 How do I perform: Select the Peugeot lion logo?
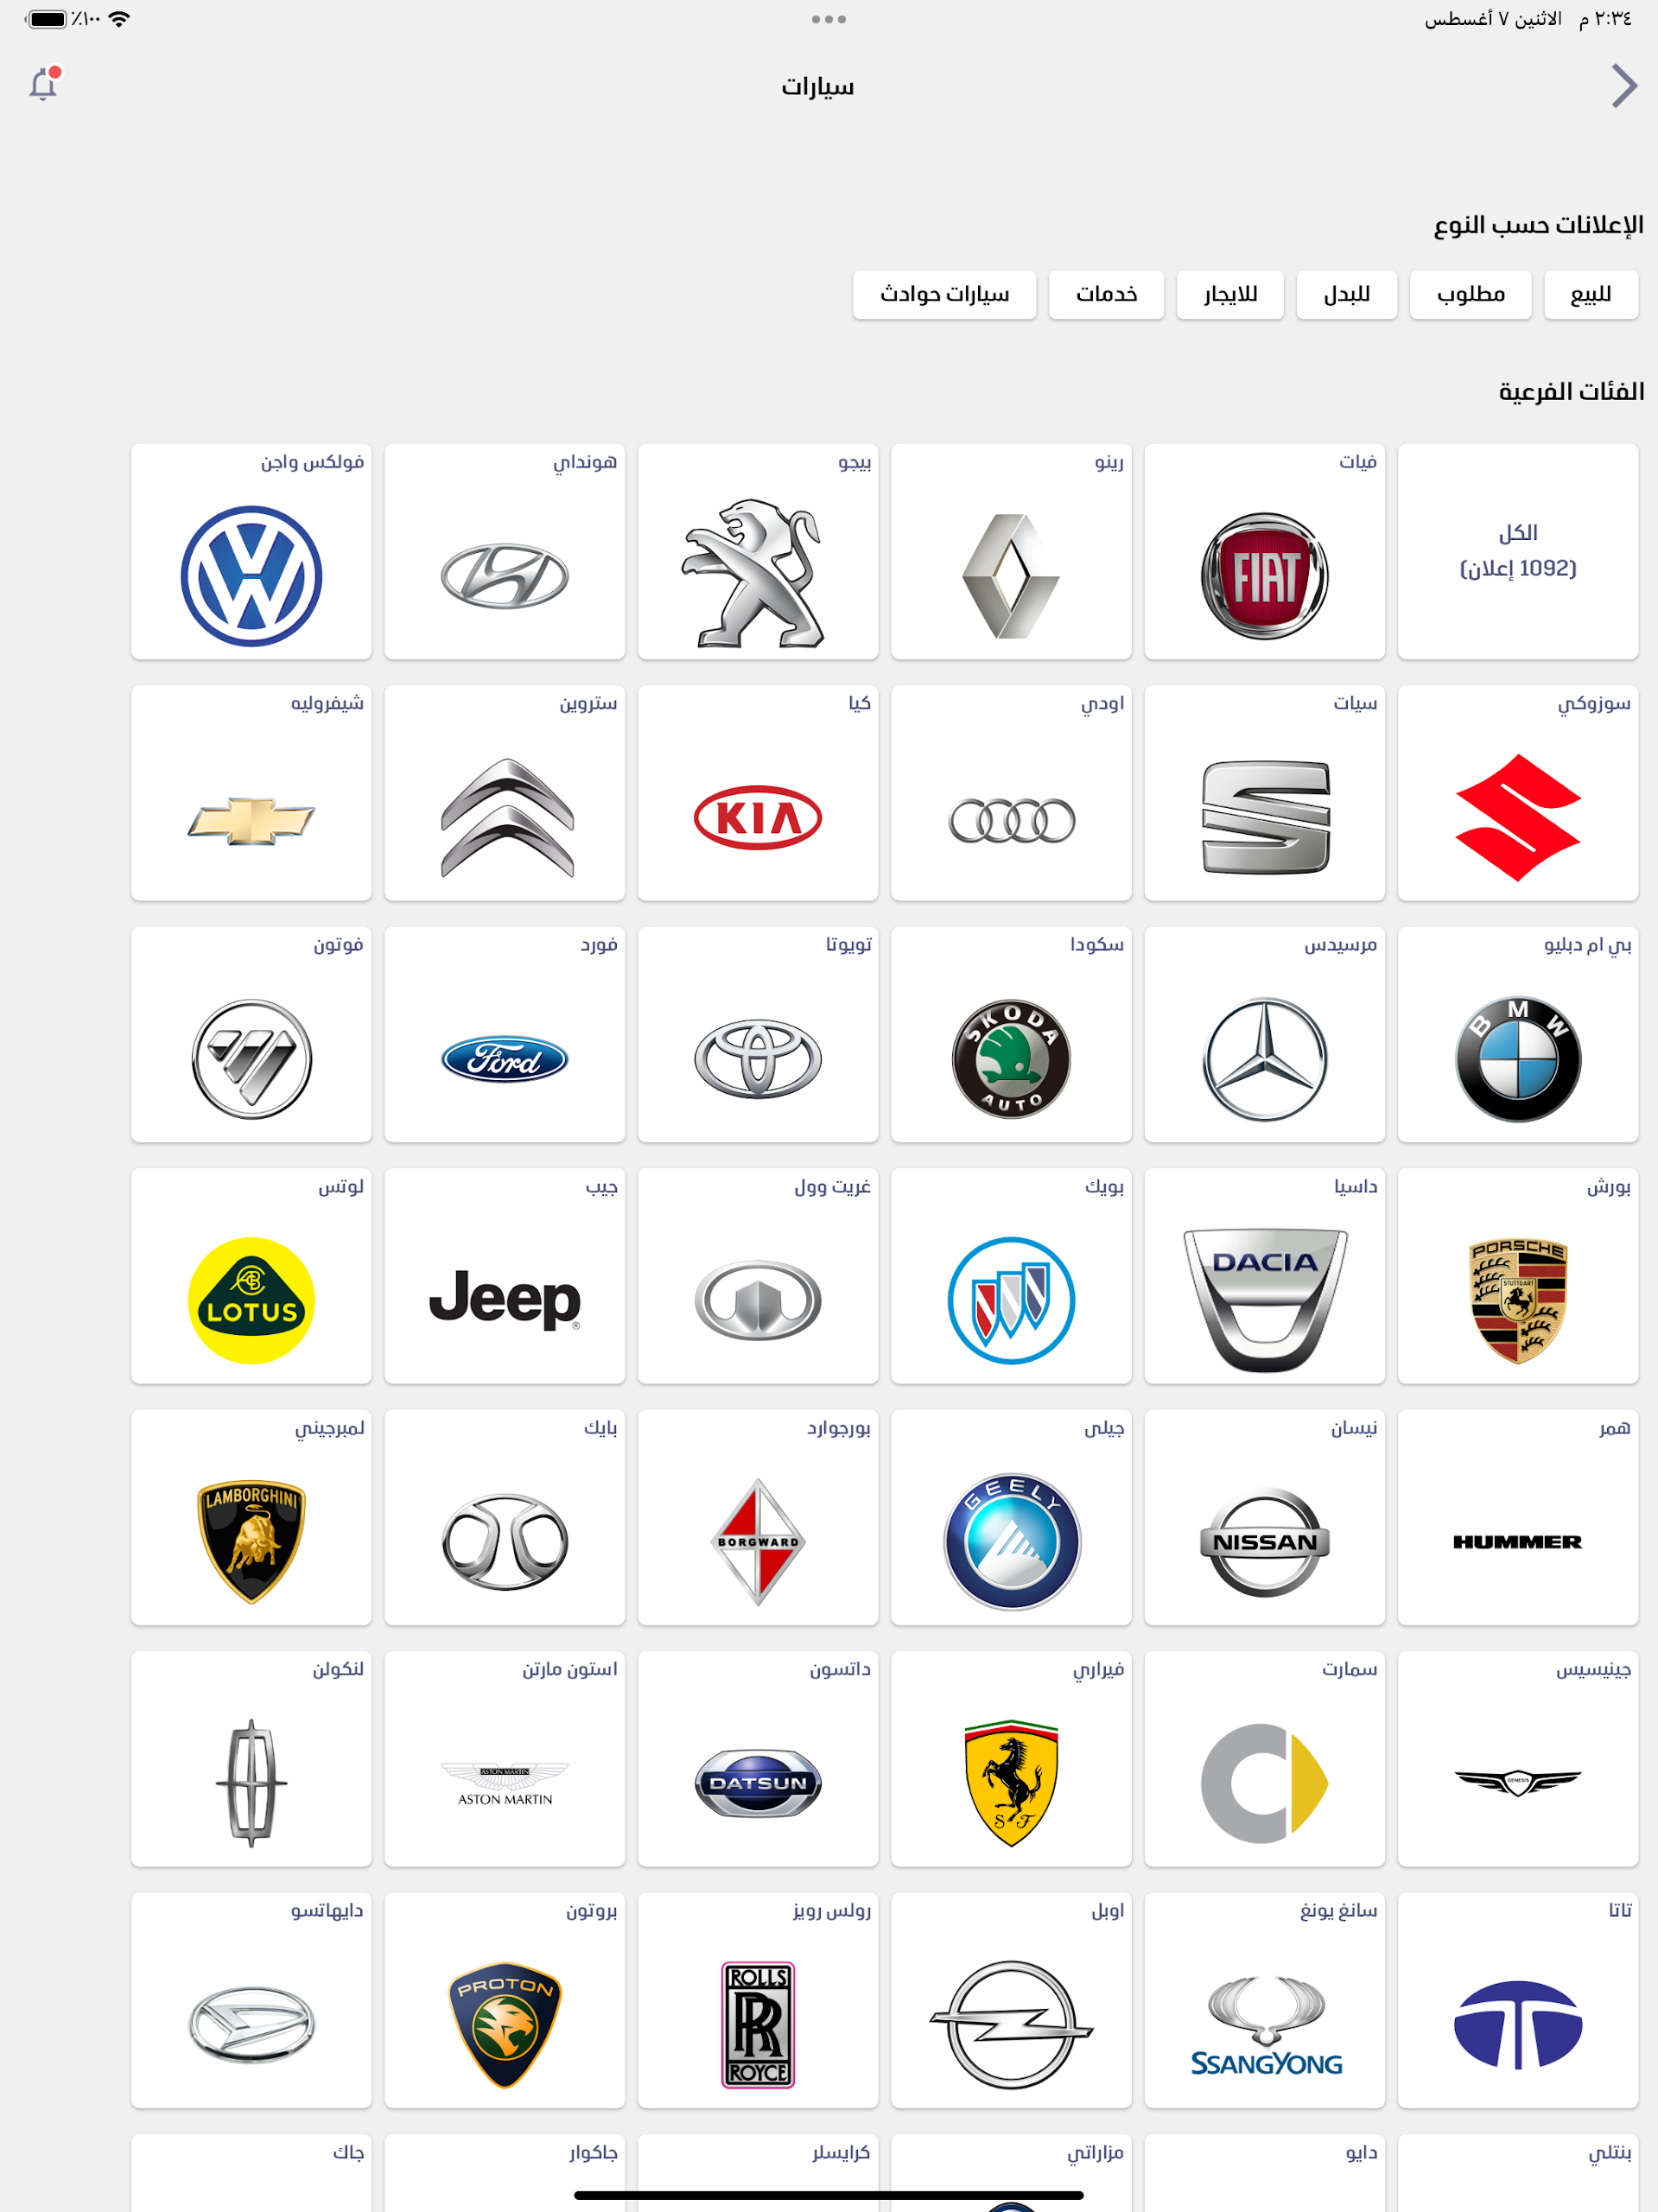755,573
